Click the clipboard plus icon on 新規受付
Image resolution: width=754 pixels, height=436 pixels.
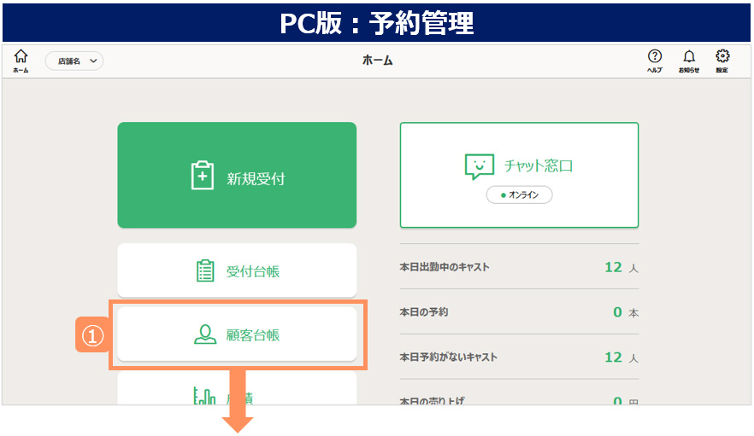(203, 176)
